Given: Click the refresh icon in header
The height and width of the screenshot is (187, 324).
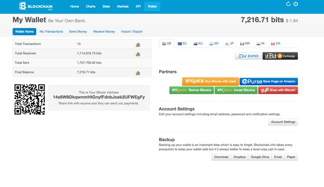Looking at the screenshot, I should tap(288, 4).
